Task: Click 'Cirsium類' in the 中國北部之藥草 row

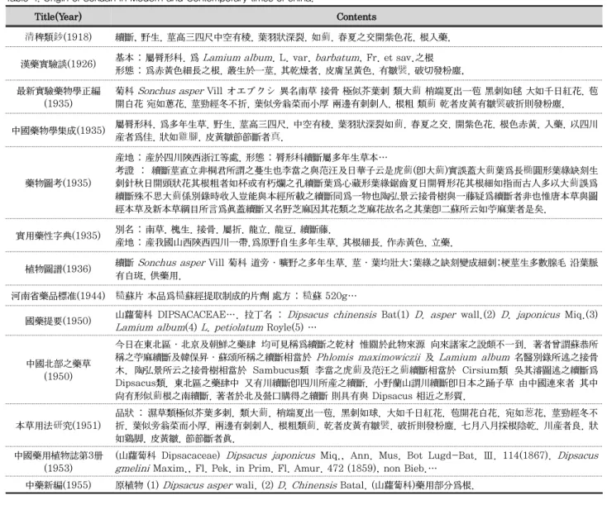Action: [x=485, y=370]
